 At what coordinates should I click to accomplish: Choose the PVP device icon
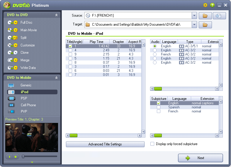pyautogui.click(x=11, y=112)
